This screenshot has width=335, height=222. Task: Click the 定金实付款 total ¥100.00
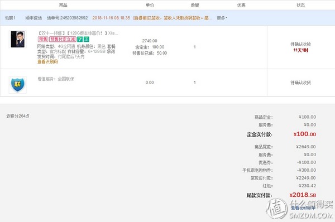click(305, 134)
